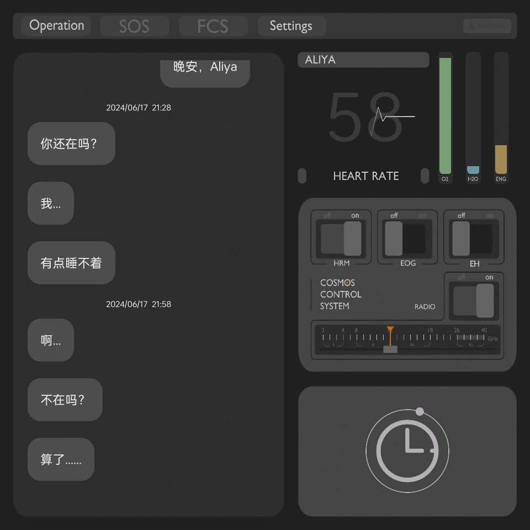Viewport: 530px width, 530px height.
Task: Toggle the HRM switch
Action: tap(341, 239)
